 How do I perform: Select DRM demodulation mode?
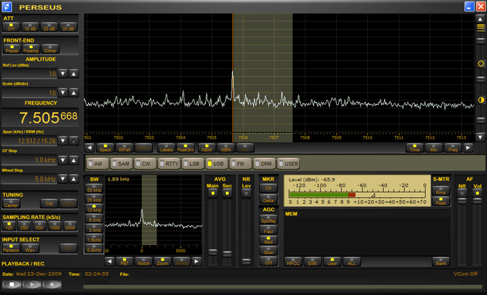coord(265,164)
